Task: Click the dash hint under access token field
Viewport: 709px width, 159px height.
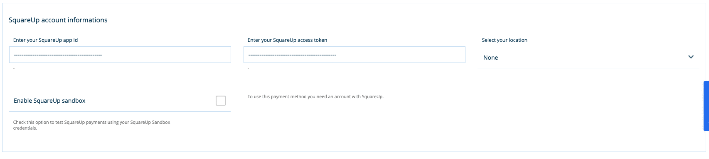Action: click(x=249, y=68)
